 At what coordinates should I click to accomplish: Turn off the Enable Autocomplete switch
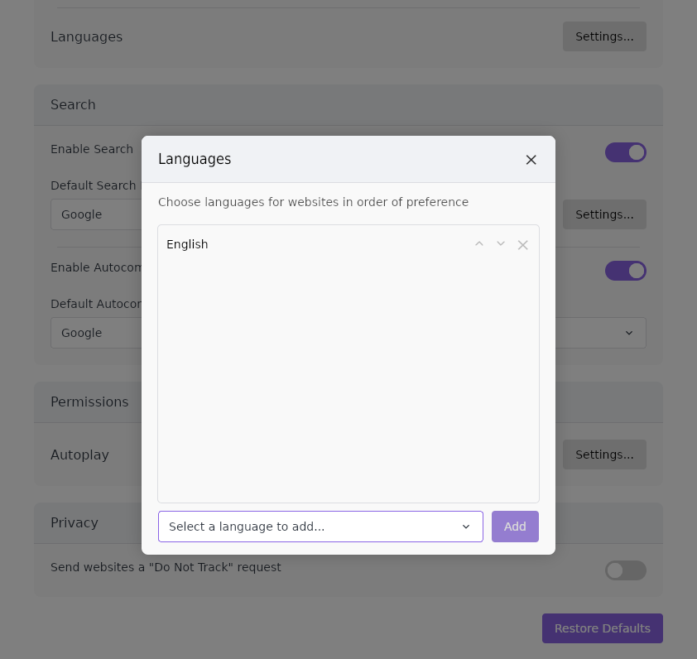[625, 271]
